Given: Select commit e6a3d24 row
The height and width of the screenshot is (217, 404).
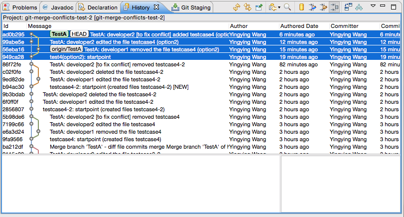Looking at the screenshot, I should pos(201,132).
